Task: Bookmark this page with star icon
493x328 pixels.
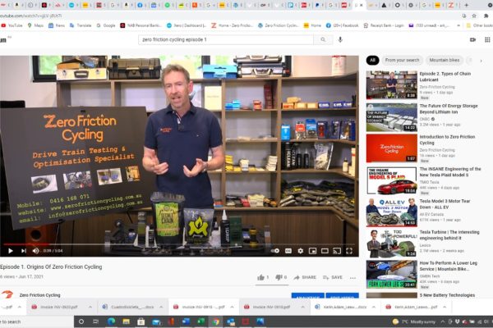Action: pyautogui.click(x=474, y=16)
